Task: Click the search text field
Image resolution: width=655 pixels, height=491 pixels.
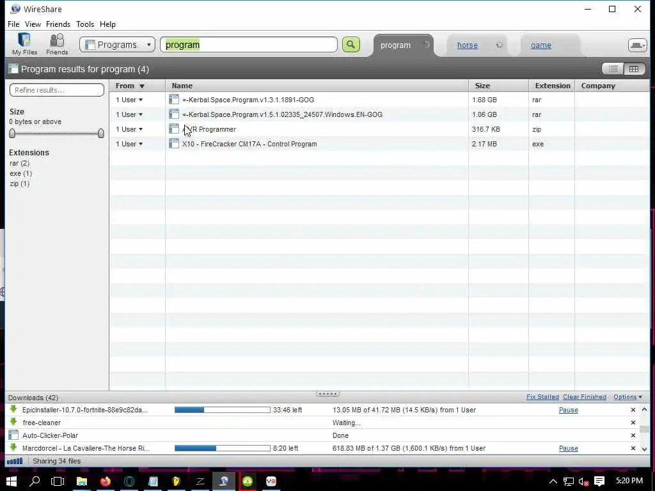Action: 249,45
